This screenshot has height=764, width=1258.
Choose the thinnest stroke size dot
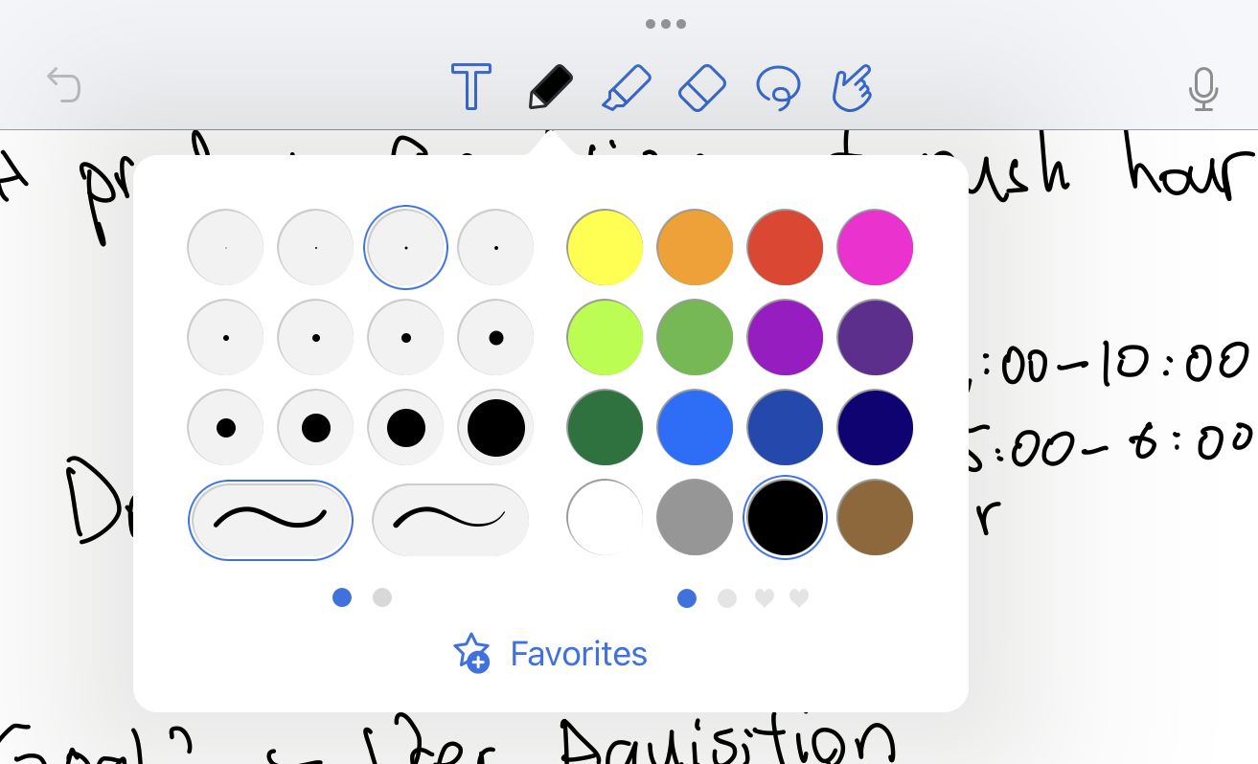pyautogui.click(x=225, y=248)
